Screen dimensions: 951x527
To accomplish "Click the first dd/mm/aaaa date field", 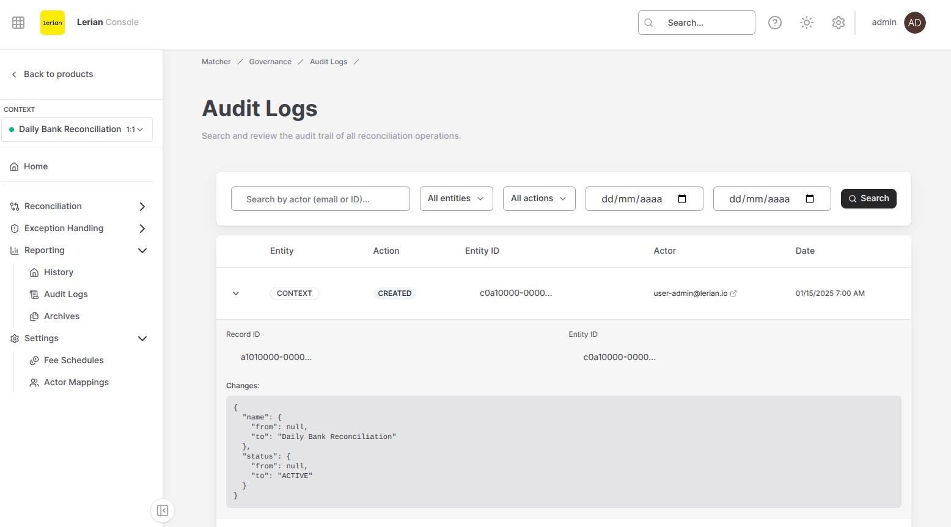I will pos(644,199).
